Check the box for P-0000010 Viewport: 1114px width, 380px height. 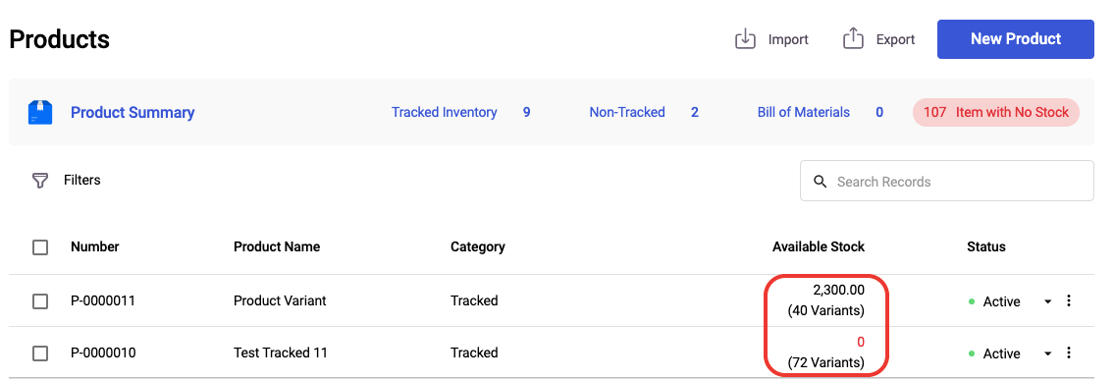(40, 353)
